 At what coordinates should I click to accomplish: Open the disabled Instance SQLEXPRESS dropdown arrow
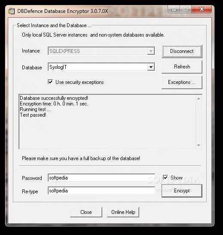tap(151, 51)
